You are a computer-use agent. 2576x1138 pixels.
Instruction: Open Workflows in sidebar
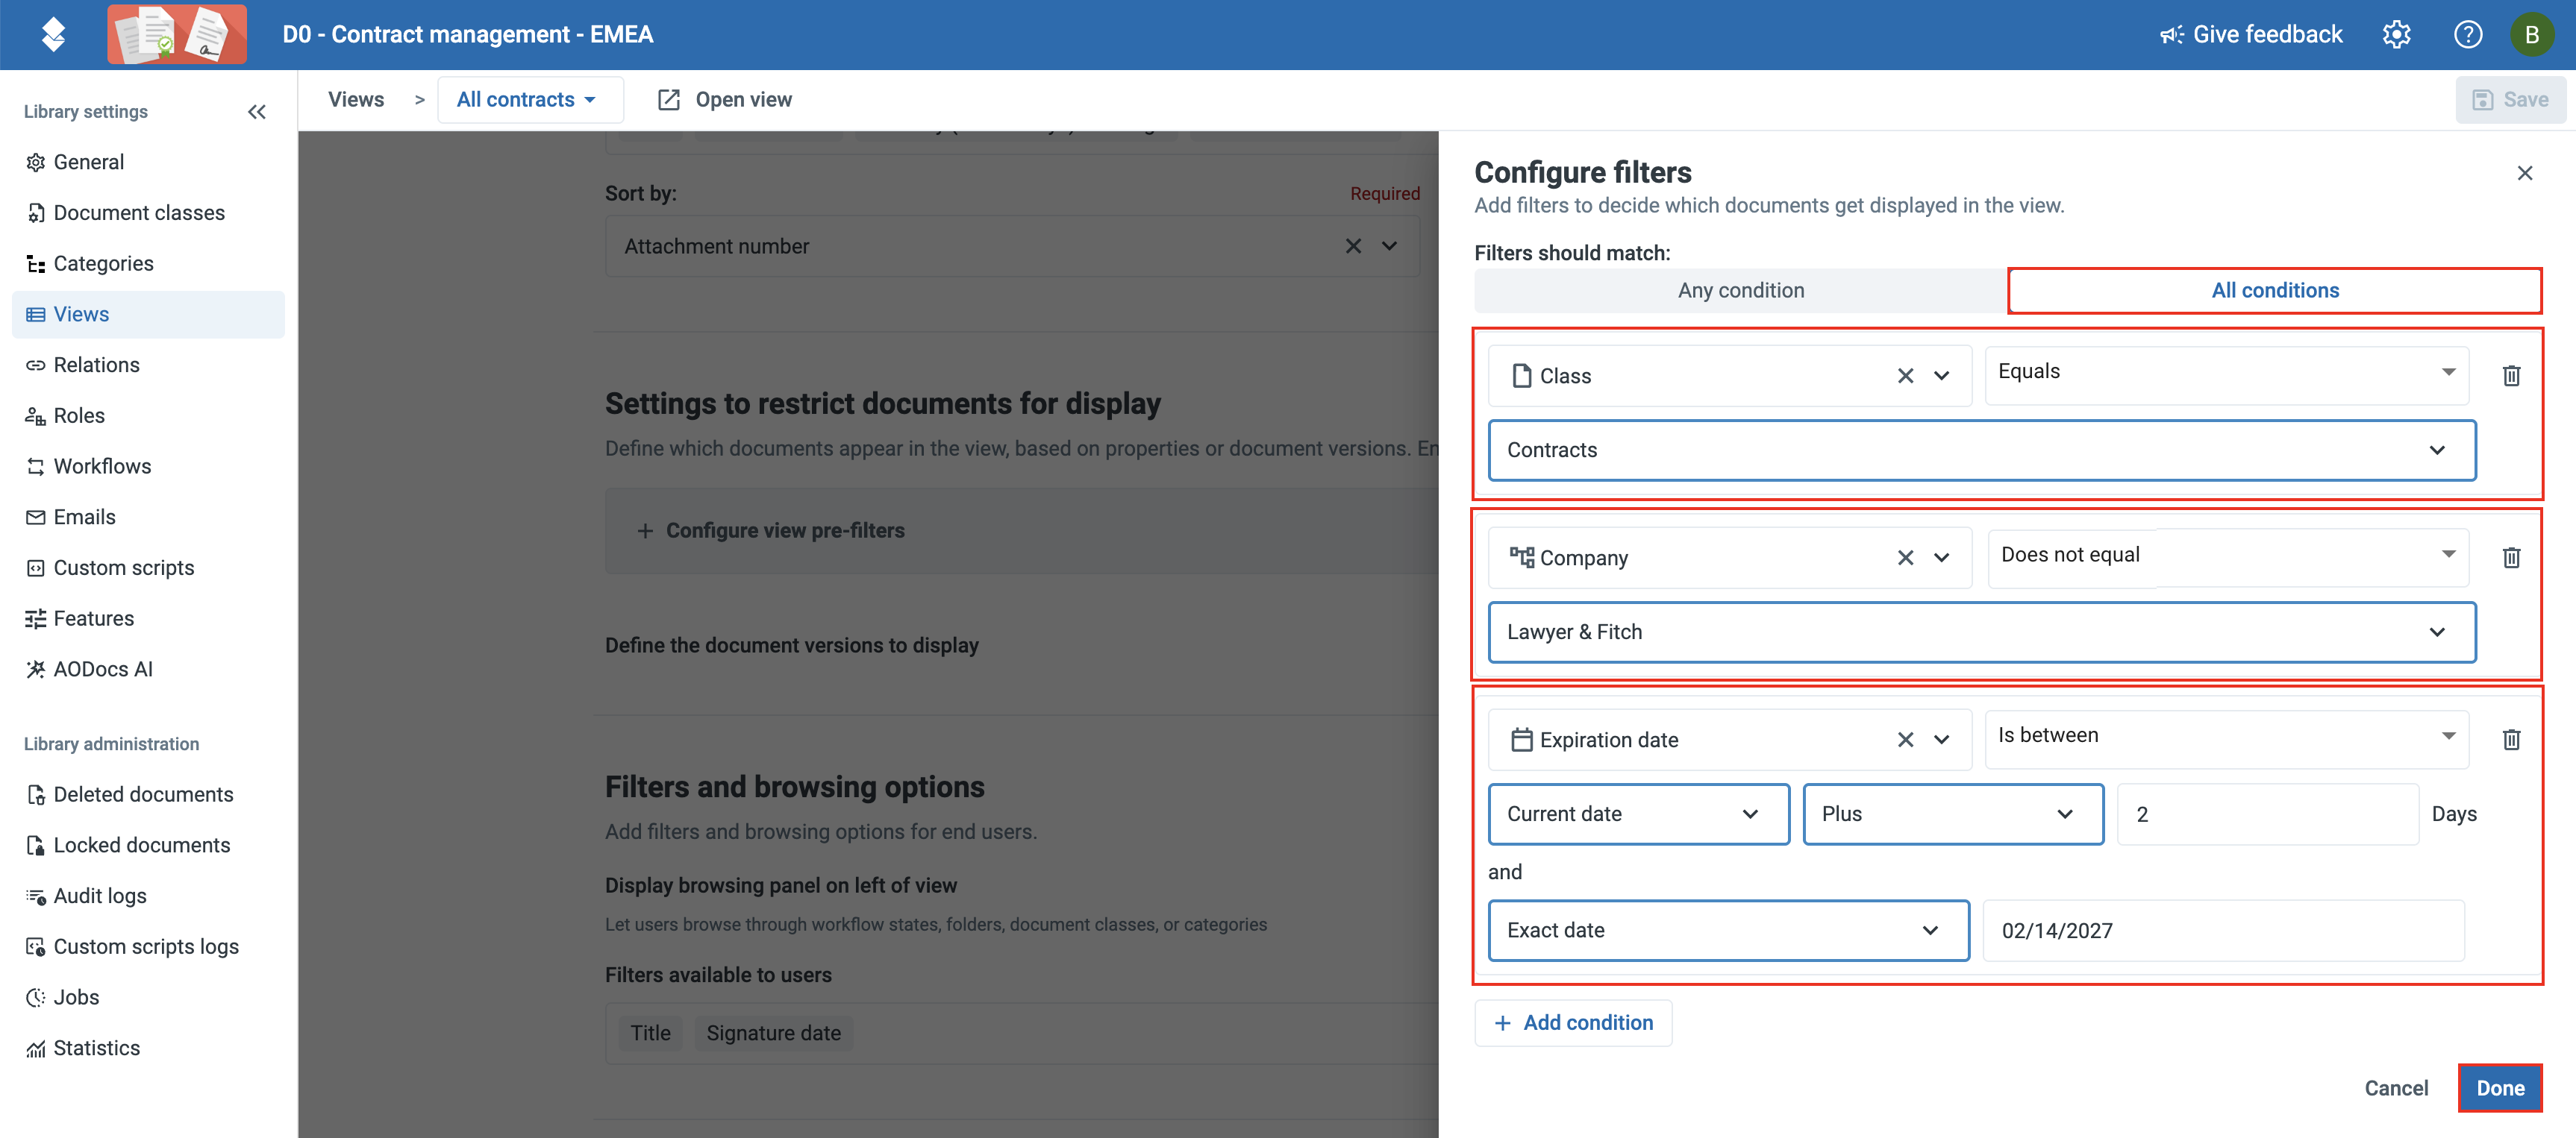pos(148,467)
